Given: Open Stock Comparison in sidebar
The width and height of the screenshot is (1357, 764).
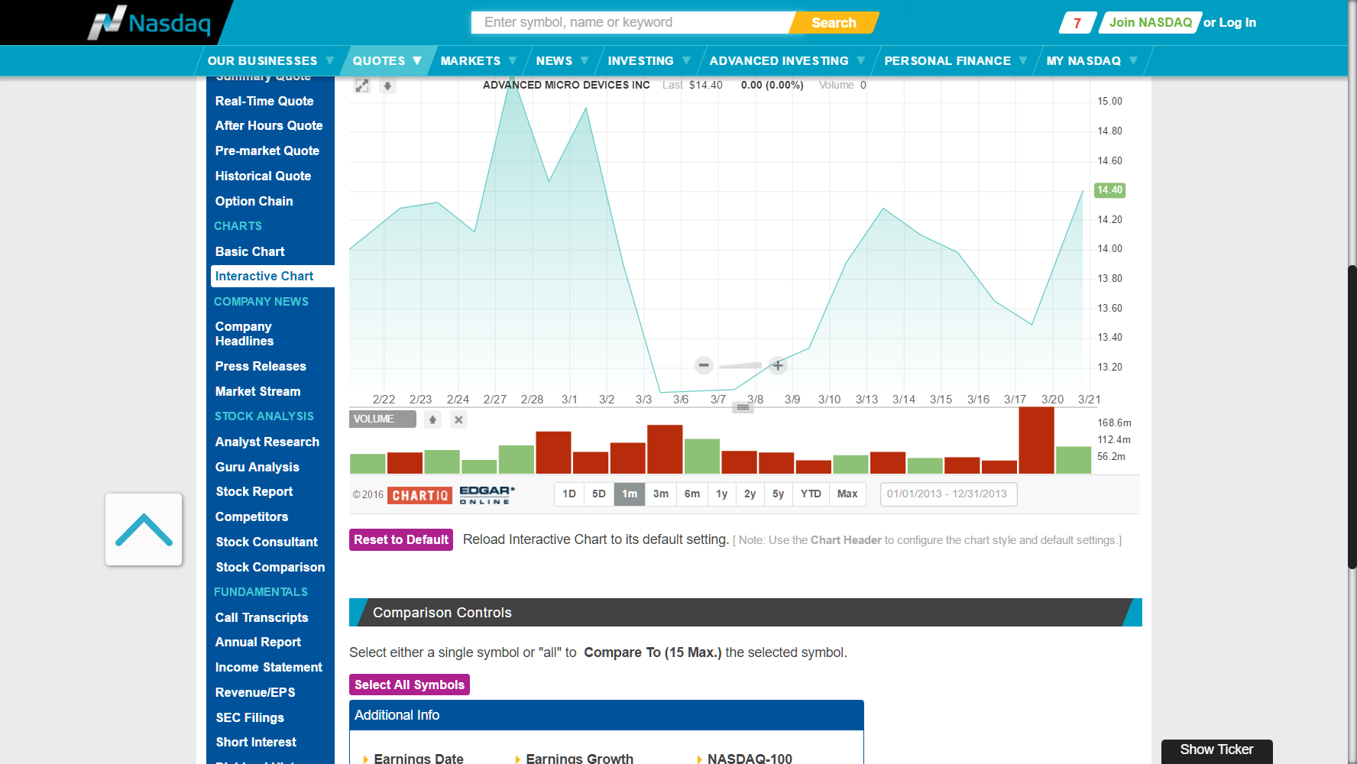Looking at the screenshot, I should [270, 567].
